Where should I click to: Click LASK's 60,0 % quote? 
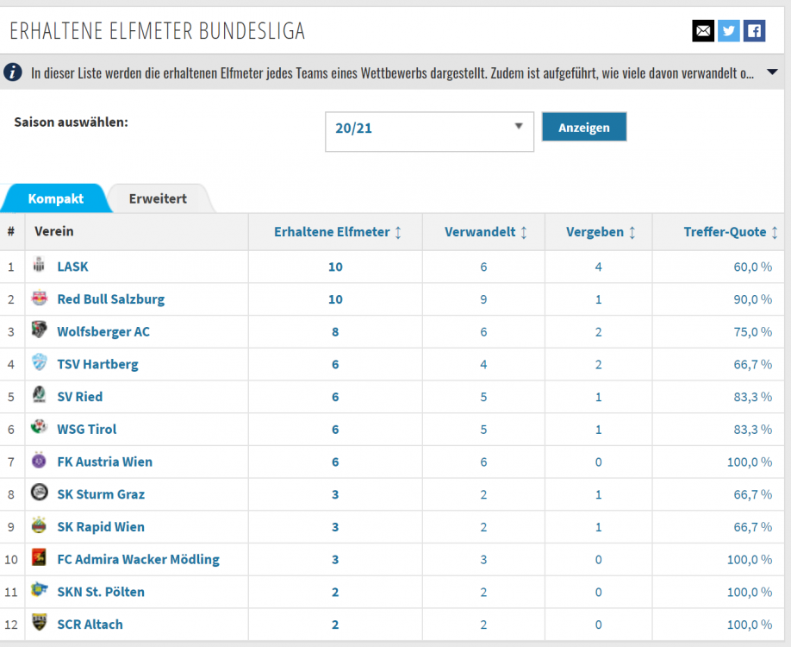click(x=753, y=267)
